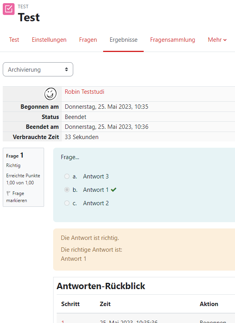
Task: Select radio button c. Antwort 2
Action: 67,203
